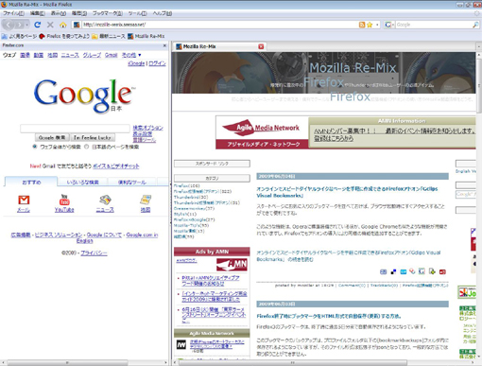
Task: Open the Thunderbird(30) category link
Action: pyautogui.click(x=191, y=197)
